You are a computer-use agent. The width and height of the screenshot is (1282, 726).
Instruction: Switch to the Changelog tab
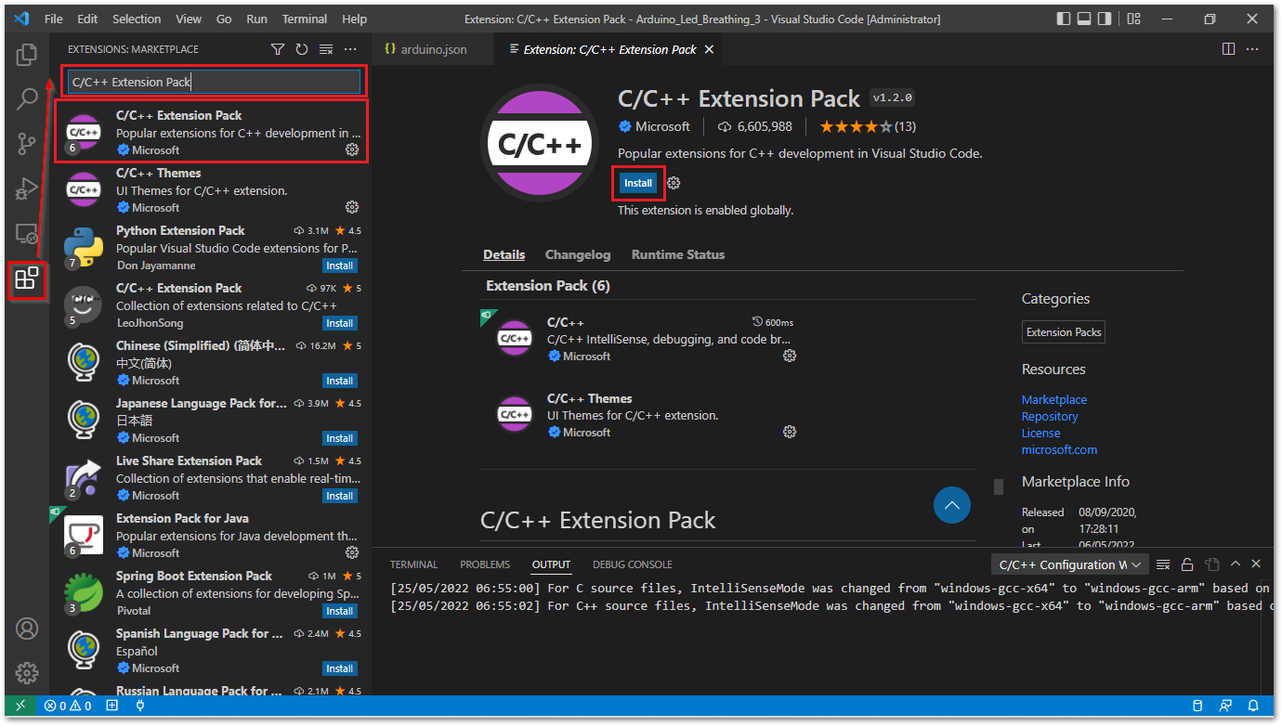pyautogui.click(x=578, y=254)
